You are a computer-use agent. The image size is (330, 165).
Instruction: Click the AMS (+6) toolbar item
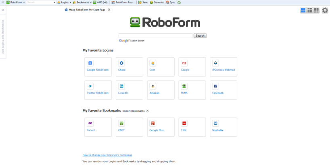click(100, 2)
